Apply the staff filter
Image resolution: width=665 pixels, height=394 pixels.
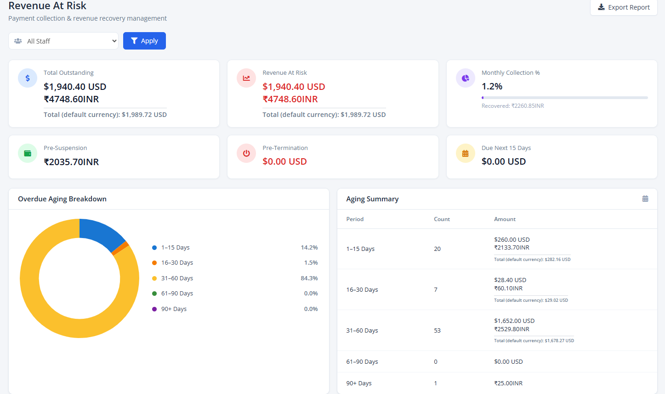[x=144, y=41]
